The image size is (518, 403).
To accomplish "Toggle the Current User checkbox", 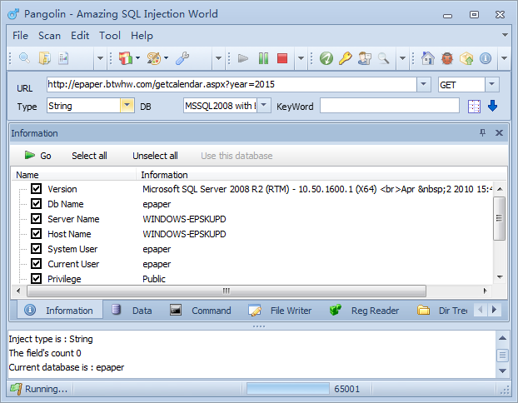I will [36, 264].
